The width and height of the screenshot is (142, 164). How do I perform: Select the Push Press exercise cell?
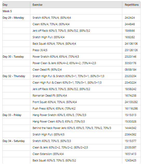pyautogui.click(x=76, y=108)
